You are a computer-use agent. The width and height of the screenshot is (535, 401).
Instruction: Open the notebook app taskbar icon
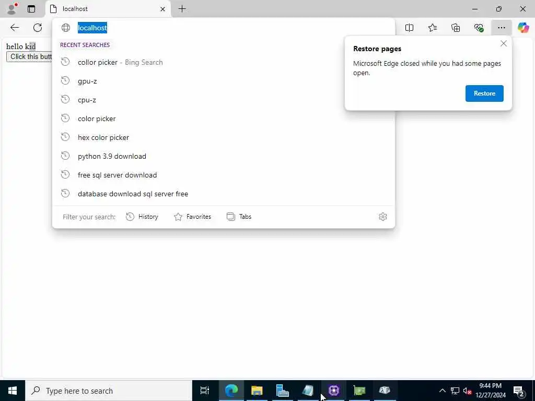[308, 391]
